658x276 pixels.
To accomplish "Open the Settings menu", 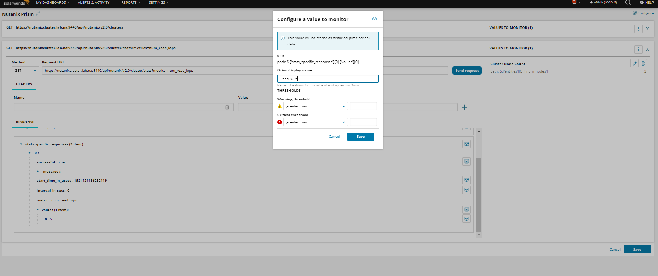I will [x=158, y=3].
